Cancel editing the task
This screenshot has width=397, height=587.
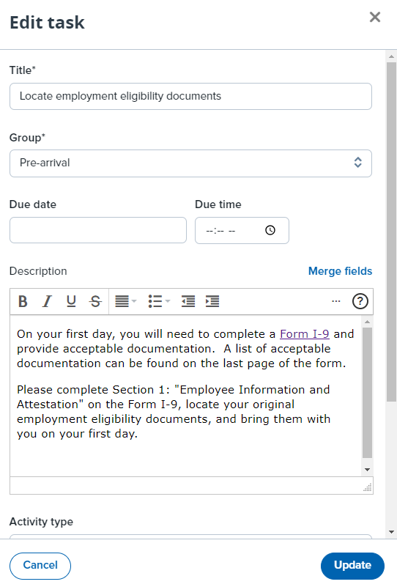pyautogui.click(x=40, y=565)
